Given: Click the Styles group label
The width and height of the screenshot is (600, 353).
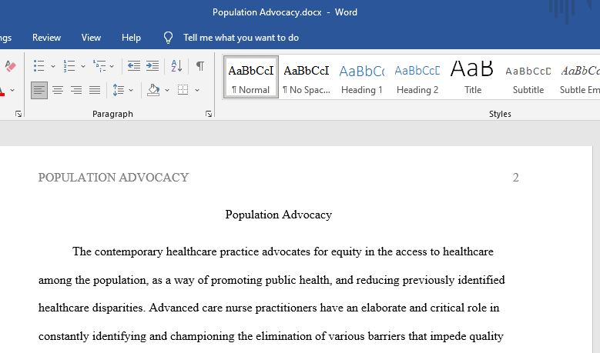Looking at the screenshot, I should click(x=500, y=114).
